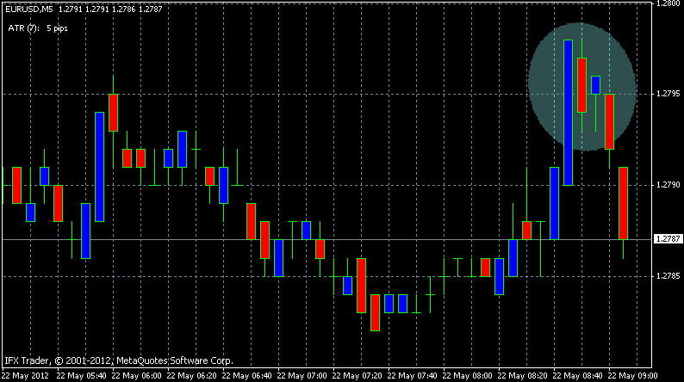The image size is (684, 382).
Task: Click the 1.2795 price scale label
Action: [x=668, y=94]
